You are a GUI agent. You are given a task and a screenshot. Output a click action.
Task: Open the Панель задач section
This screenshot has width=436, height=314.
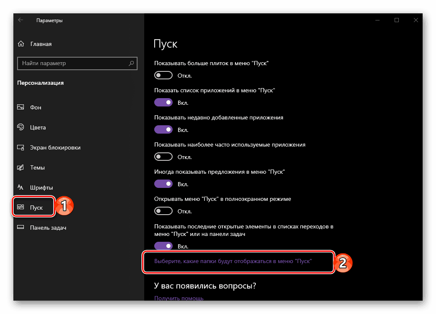tap(48, 228)
